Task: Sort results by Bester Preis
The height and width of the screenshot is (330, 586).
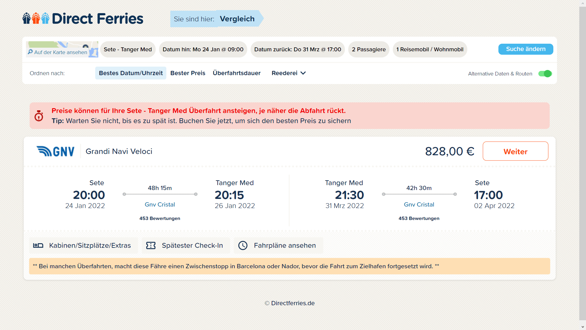Action: pos(188,73)
